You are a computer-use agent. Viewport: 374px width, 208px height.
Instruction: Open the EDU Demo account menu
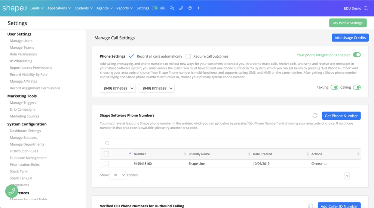tap(352, 8)
